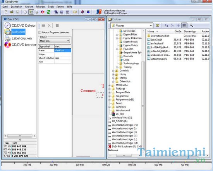Click the DB DeepBurner Pro logo
Image resolution: width=213 pixels, height=171 pixels.
click(99, 12)
